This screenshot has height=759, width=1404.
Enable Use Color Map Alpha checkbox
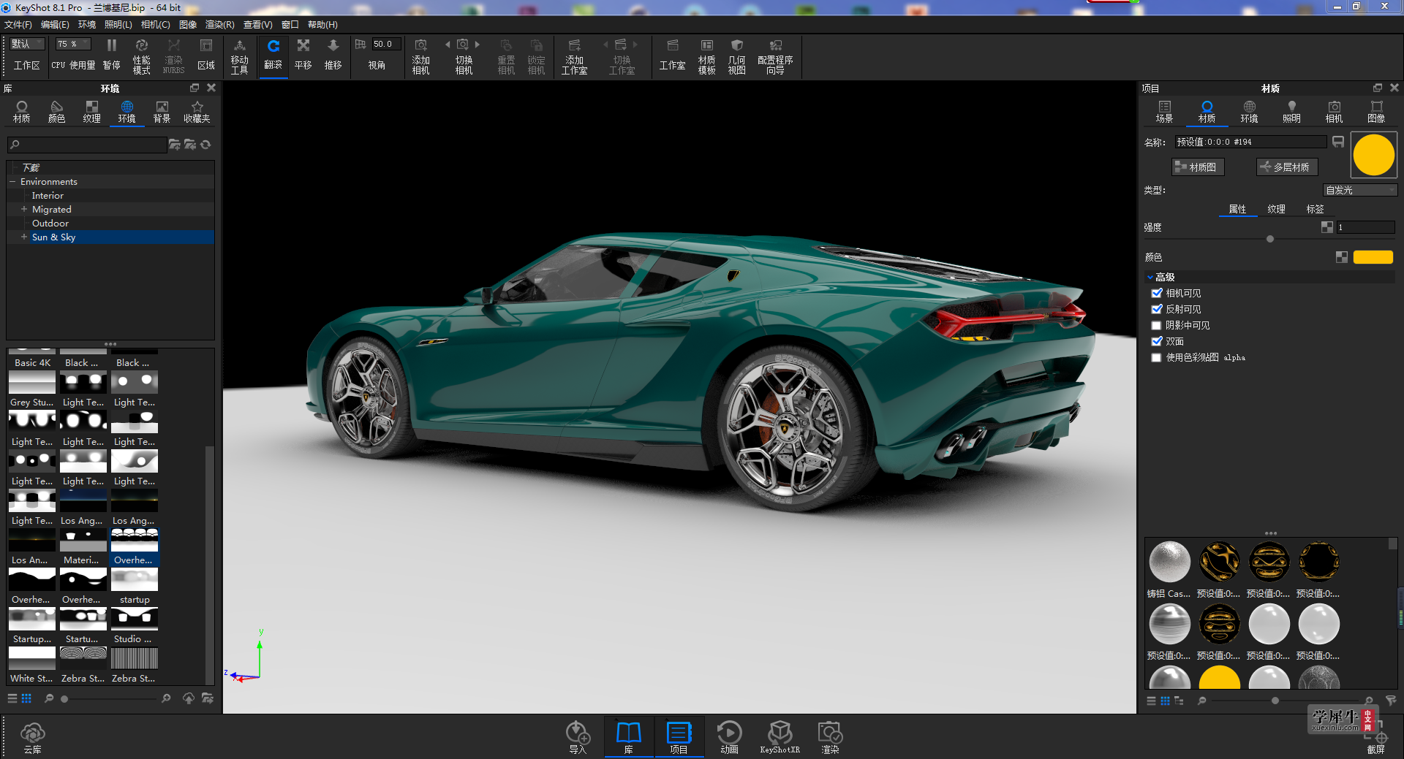(1157, 357)
